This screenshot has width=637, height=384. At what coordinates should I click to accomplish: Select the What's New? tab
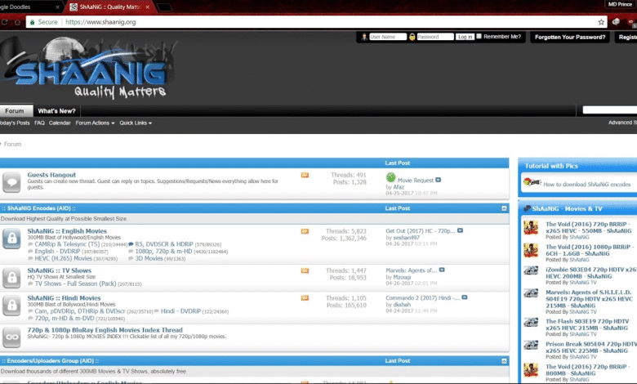coord(57,111)
